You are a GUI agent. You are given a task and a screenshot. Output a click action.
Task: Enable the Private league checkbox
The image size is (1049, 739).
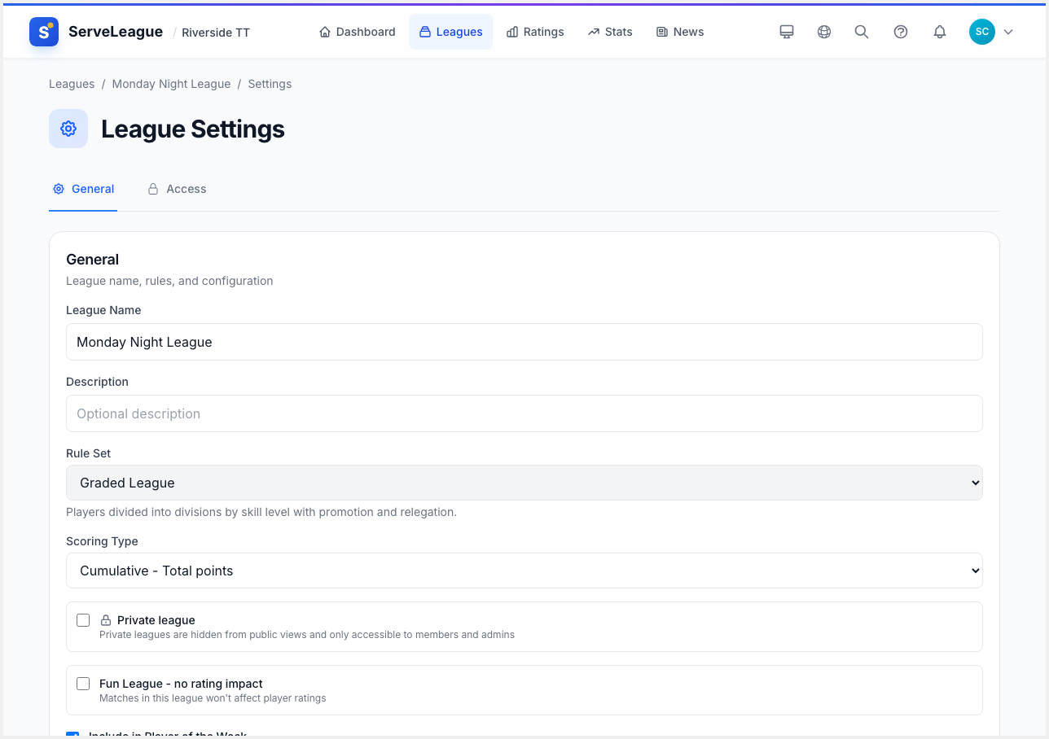click(x=83, y=620)
